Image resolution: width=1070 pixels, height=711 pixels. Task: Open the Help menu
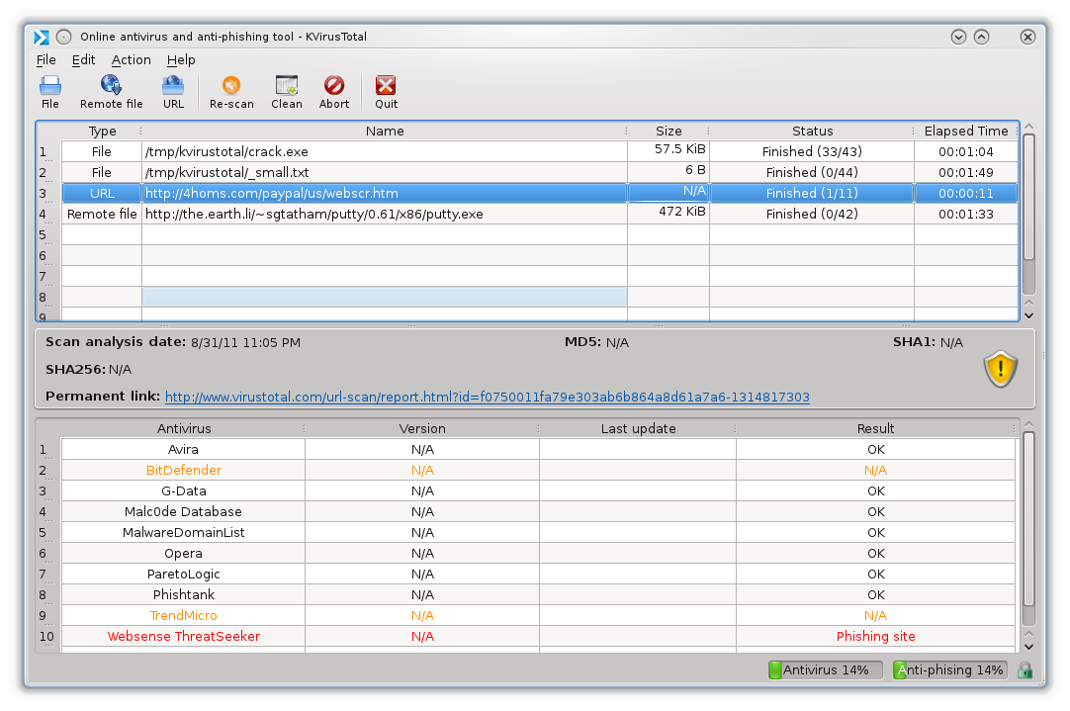click(x=181, y=60)
